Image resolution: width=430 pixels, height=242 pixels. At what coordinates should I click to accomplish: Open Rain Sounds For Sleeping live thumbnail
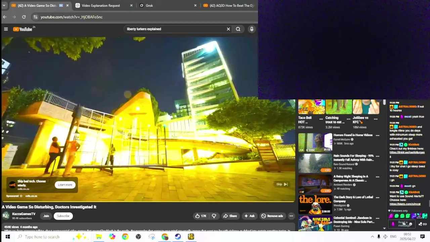[x=315, y=163]
